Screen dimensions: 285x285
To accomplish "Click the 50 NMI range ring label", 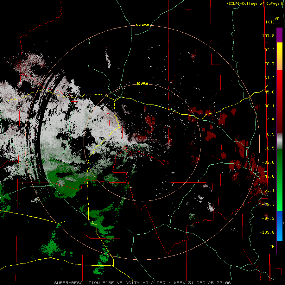I will (142, 84).
